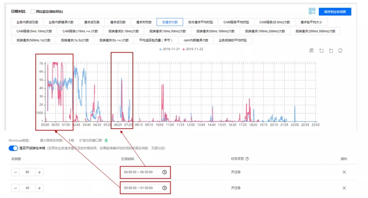This screenshot has height=198, width=368.
Task: Toggle the 是否开启弹性伸缩 switch
Action: click(13, 148)
